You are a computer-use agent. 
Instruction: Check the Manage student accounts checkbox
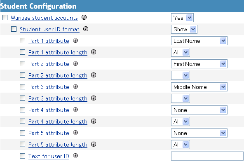(5, 18)
